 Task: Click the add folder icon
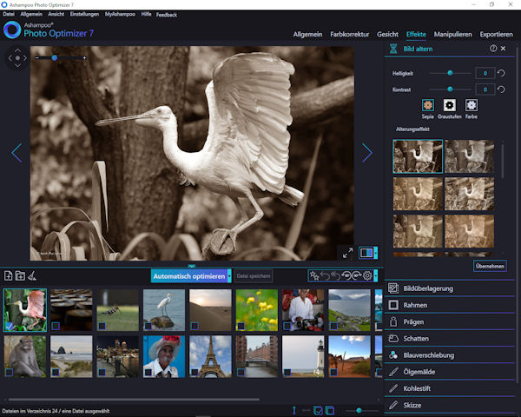pyautogui.click(x=20, y=275)
